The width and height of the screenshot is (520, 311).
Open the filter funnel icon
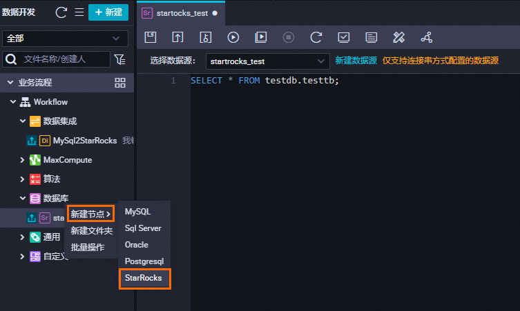click(x=119, y=59)
